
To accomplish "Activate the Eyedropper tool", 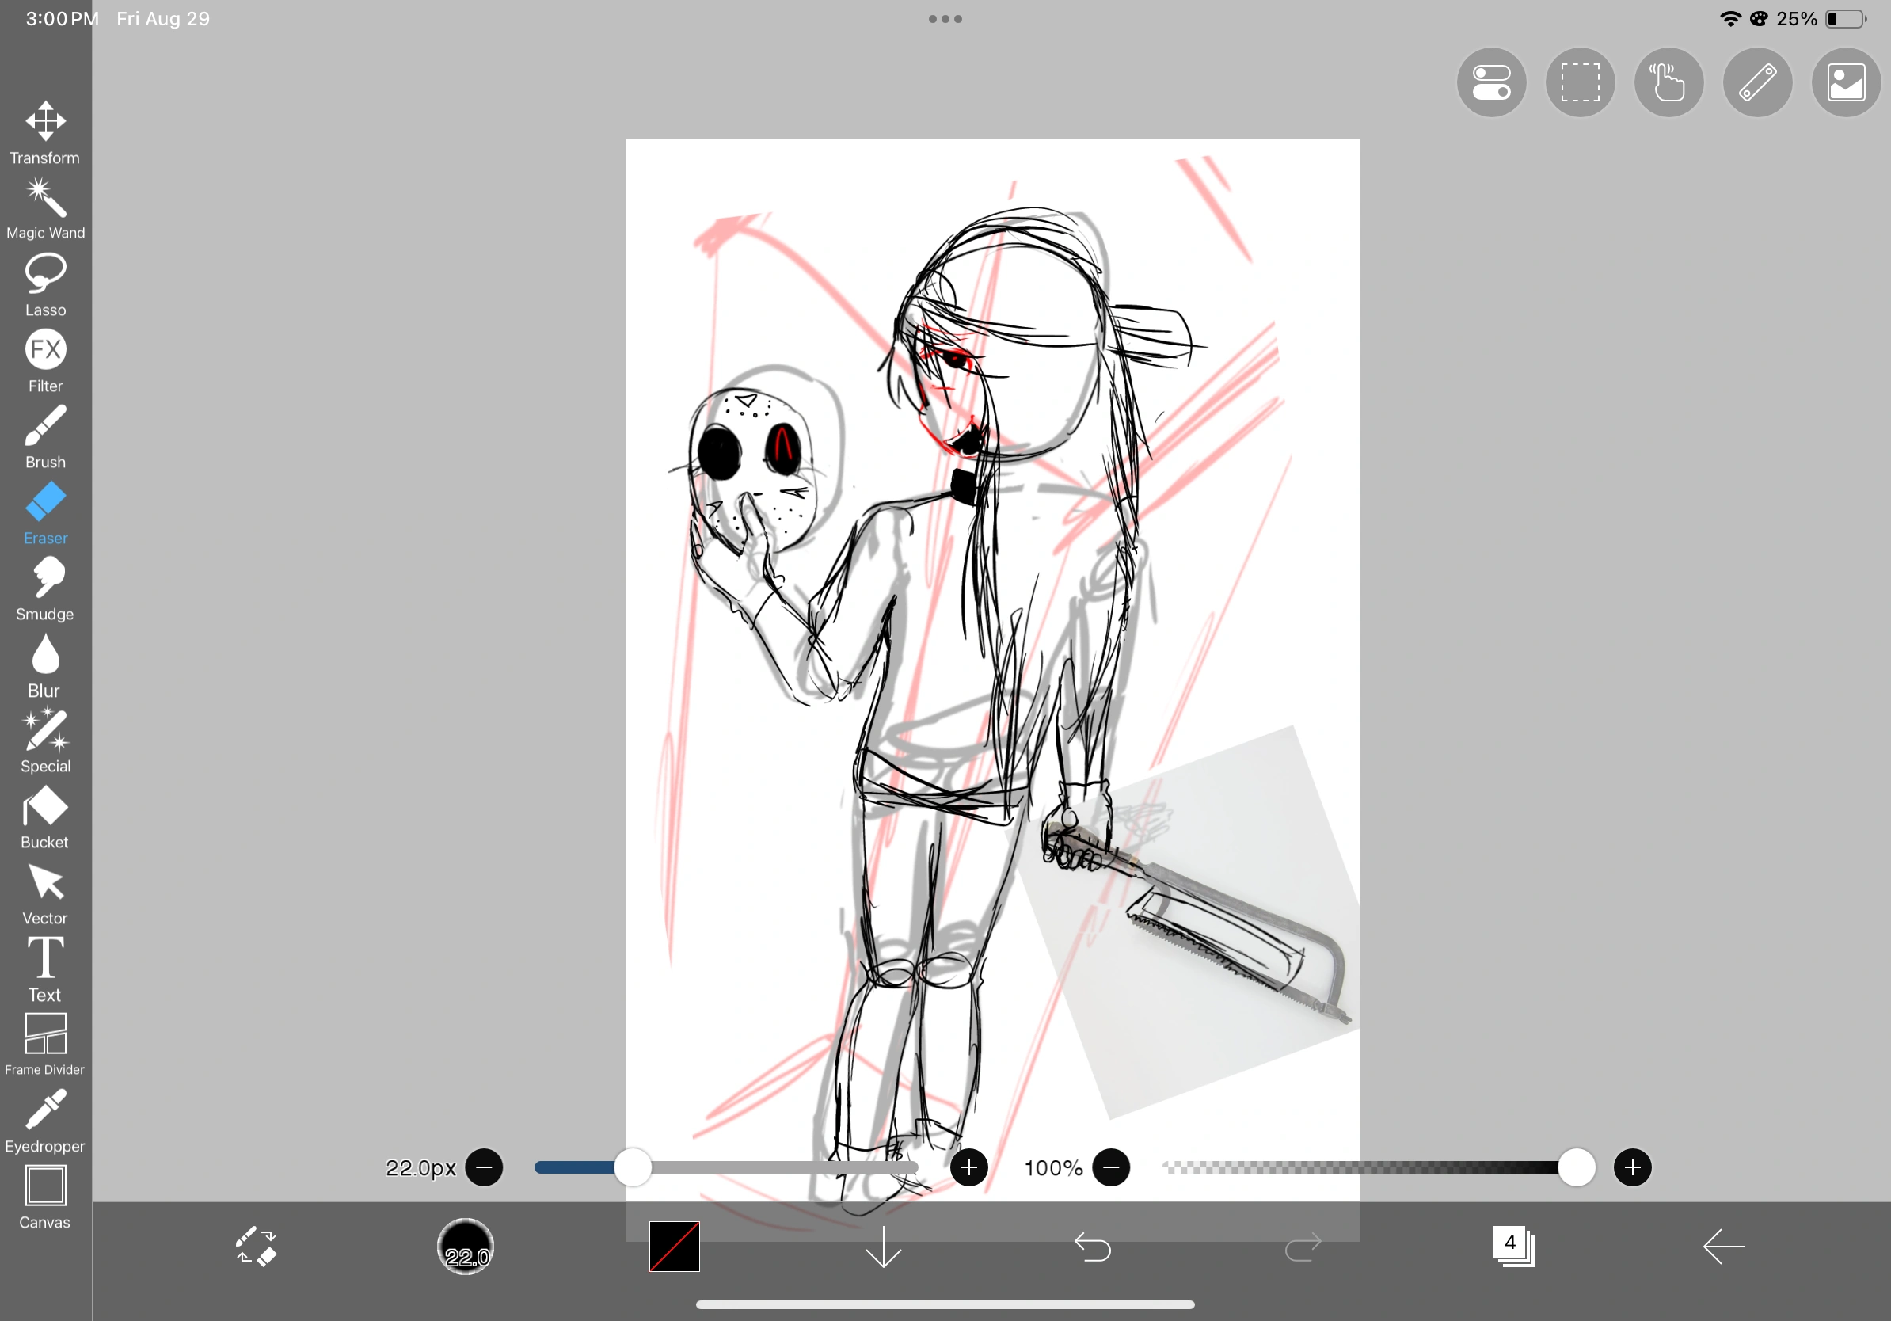I will (45, 1120).
